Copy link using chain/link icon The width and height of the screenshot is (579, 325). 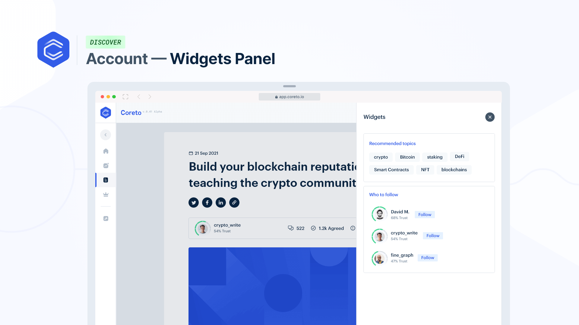click(235, 203)
